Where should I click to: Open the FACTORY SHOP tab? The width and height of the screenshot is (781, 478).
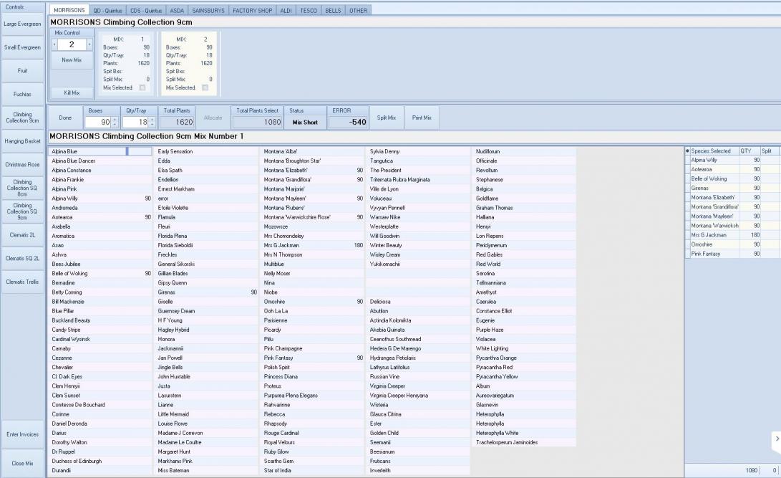[253, 11]
